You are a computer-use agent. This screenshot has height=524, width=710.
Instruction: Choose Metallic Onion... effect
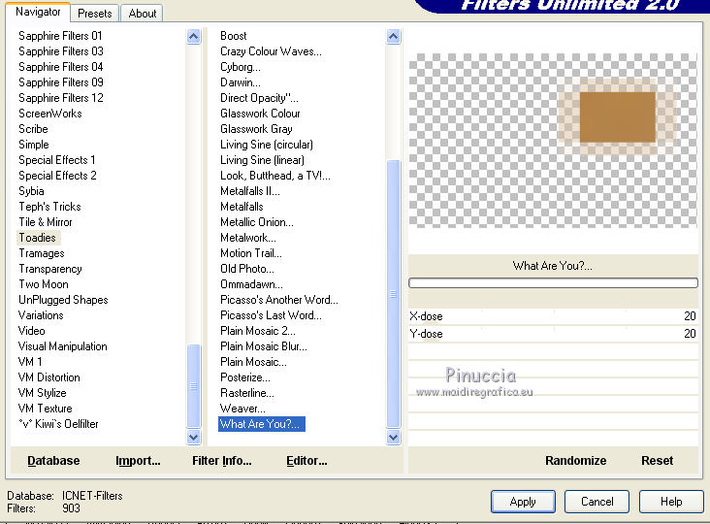(257, 222)
